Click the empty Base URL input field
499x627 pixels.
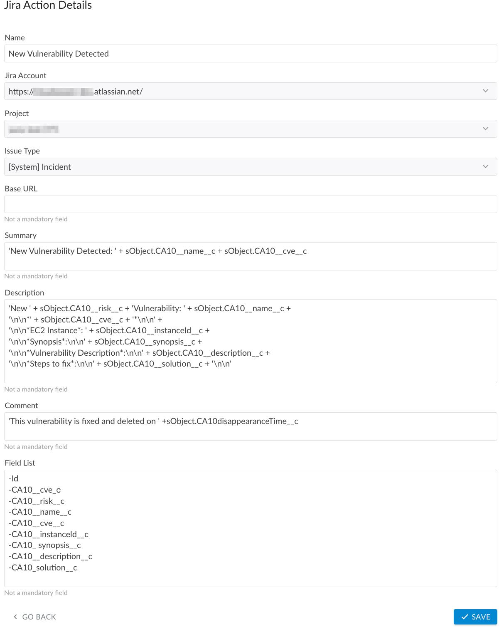(249, 204)
